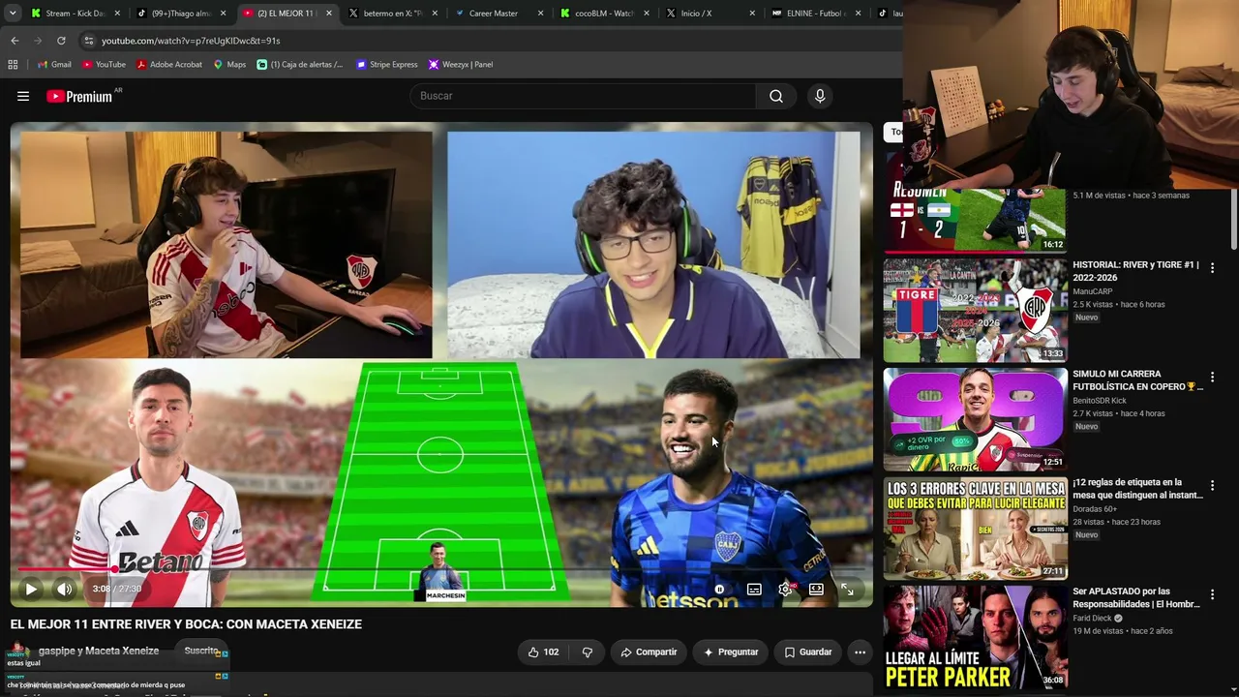Open the Maps bookmark
1239x697 pixels.
click(x=229, y=65)
